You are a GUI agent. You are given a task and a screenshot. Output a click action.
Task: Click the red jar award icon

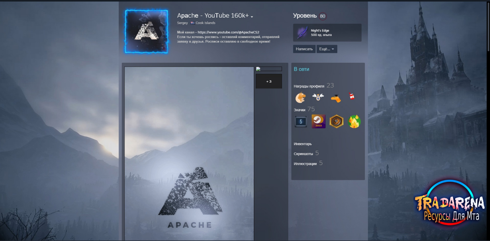pyautogui.click(x=352, y=97)
